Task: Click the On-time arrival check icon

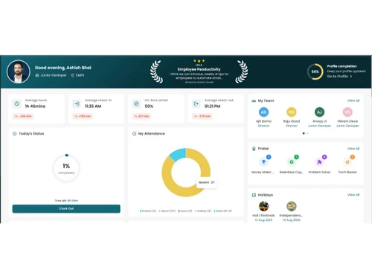Action: tap(136, 103)
